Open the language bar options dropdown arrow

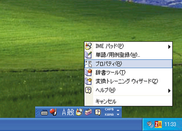pos(118,114)
